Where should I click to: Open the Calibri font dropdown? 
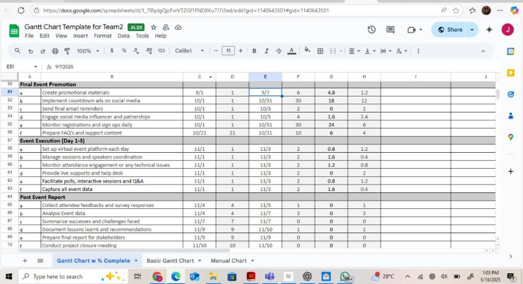click(x=189, y=51)
